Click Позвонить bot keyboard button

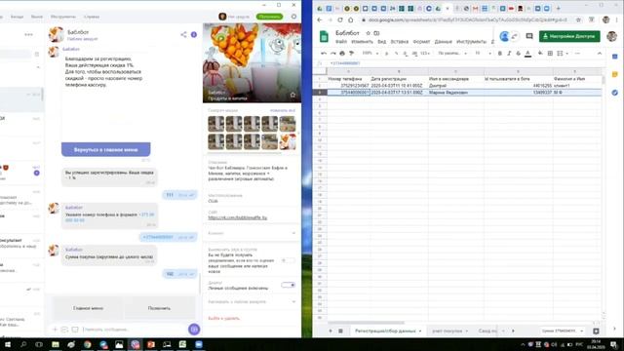159,308
